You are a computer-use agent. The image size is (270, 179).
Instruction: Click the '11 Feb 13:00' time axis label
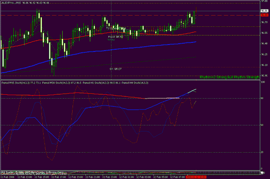click(25, 177)
